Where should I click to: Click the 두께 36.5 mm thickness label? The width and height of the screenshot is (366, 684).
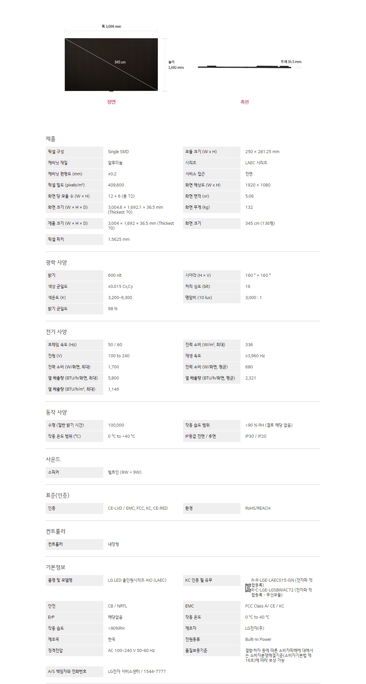(291, 62)
